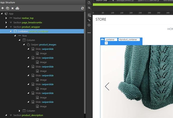The image size is (173, 118).
Task: Switch to the Source Code tab
Action: coord(101,1)
